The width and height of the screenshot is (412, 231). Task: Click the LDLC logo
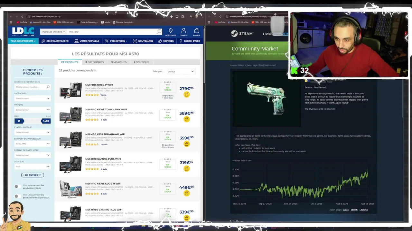tap(23, 31)
